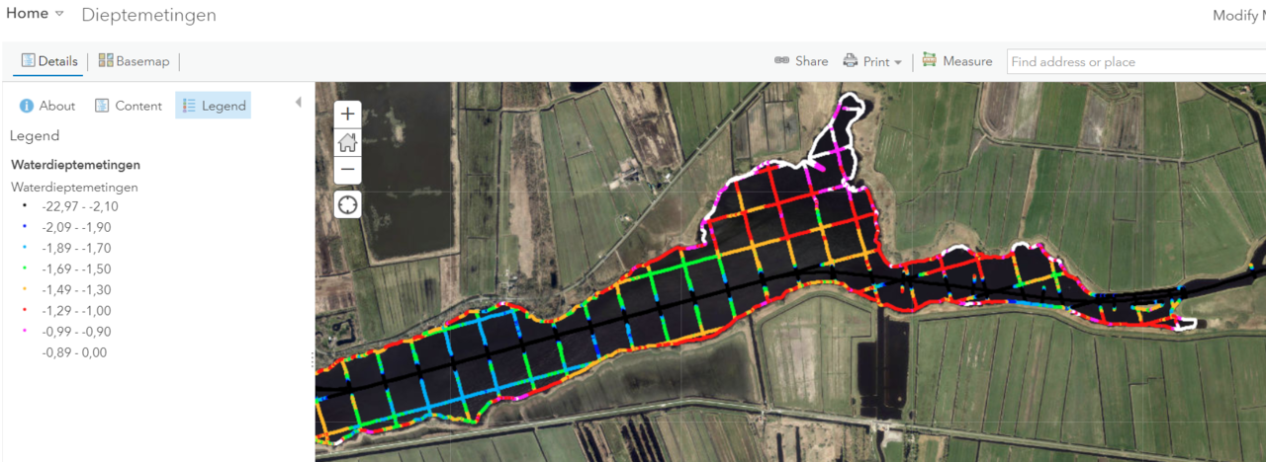This screenshot has width=1266, height=462.
Task: Select the Legend panel tab
Action: [213, 106]
